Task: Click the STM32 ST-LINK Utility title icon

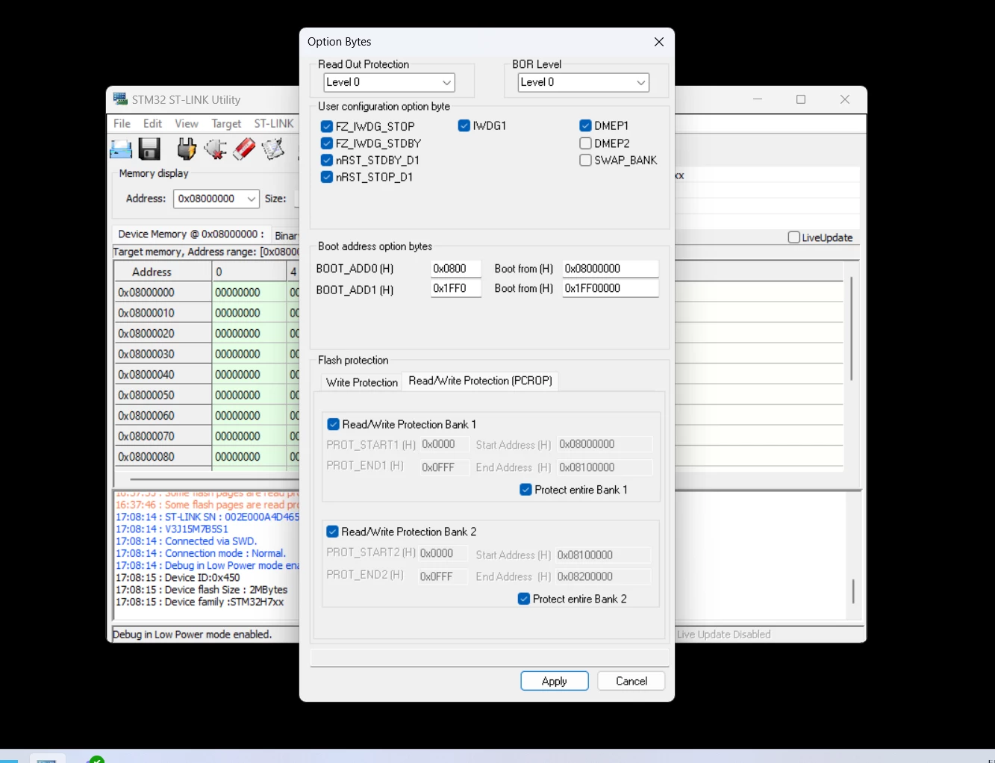Action: 120,99
